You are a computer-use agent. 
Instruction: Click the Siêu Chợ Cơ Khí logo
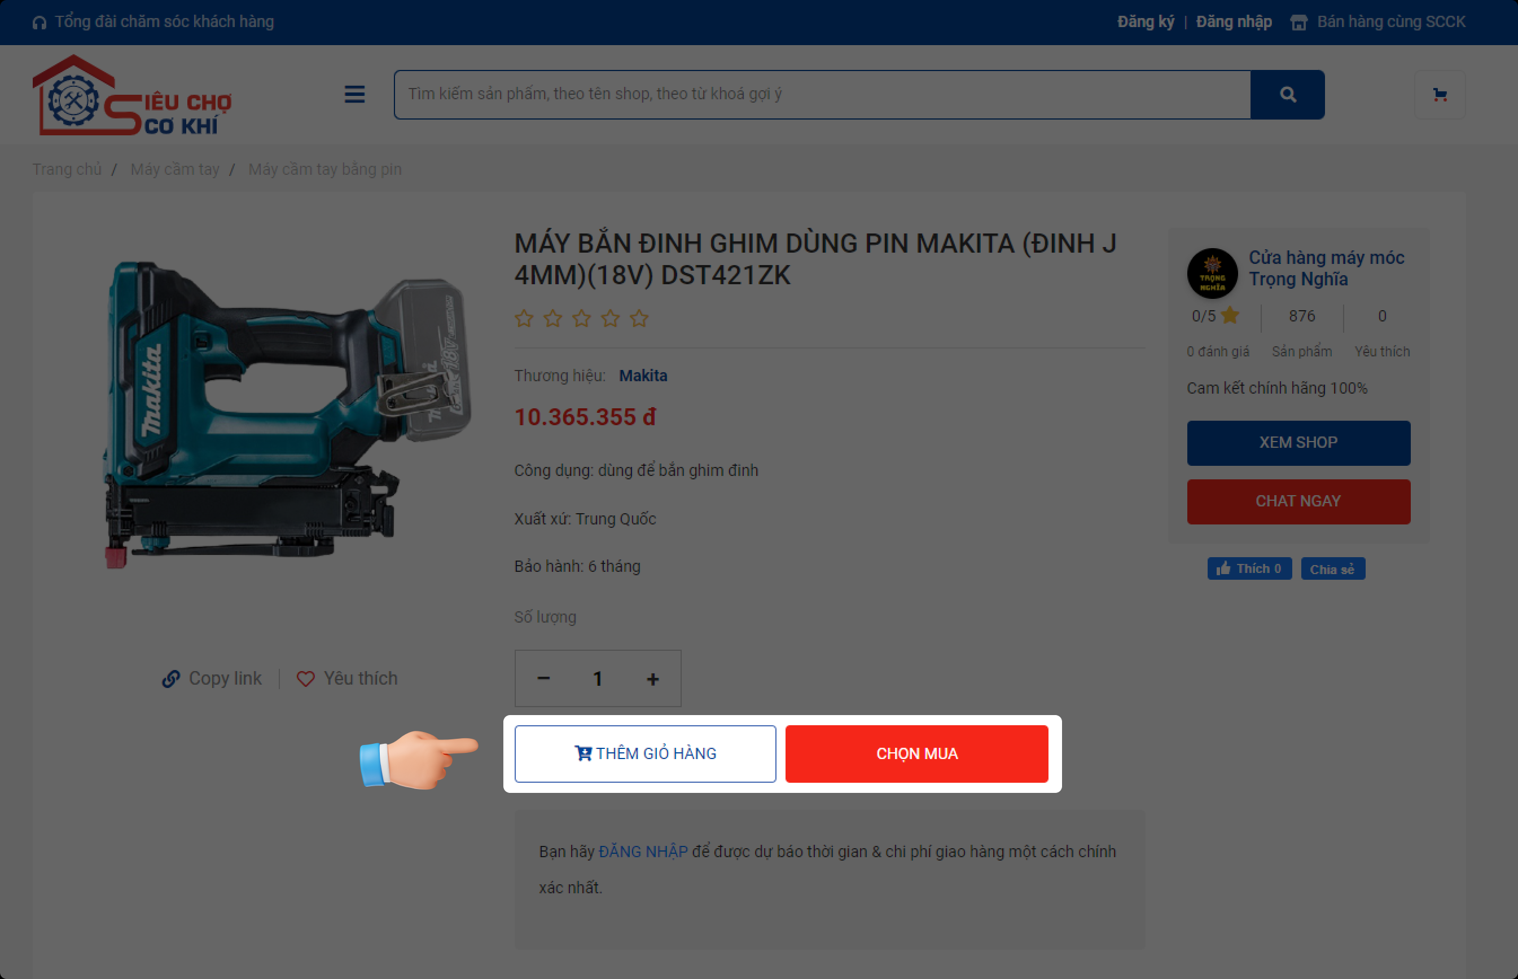pyautogui.click(x=132, y=95)
